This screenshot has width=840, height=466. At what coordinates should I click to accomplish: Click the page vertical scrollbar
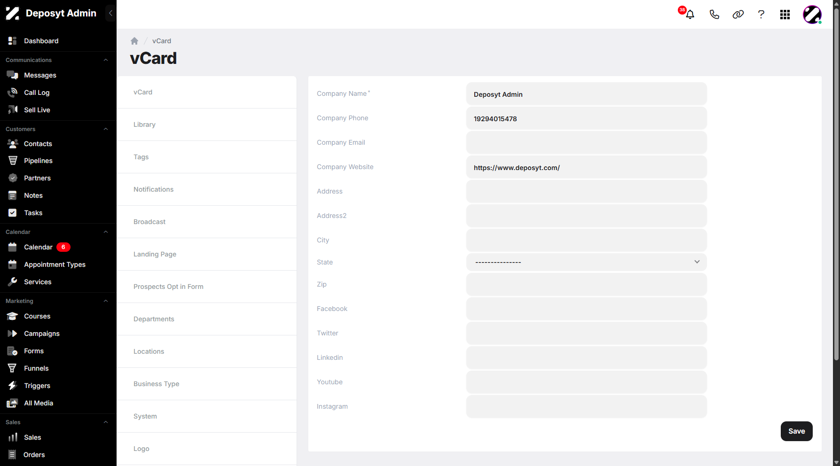836,183
